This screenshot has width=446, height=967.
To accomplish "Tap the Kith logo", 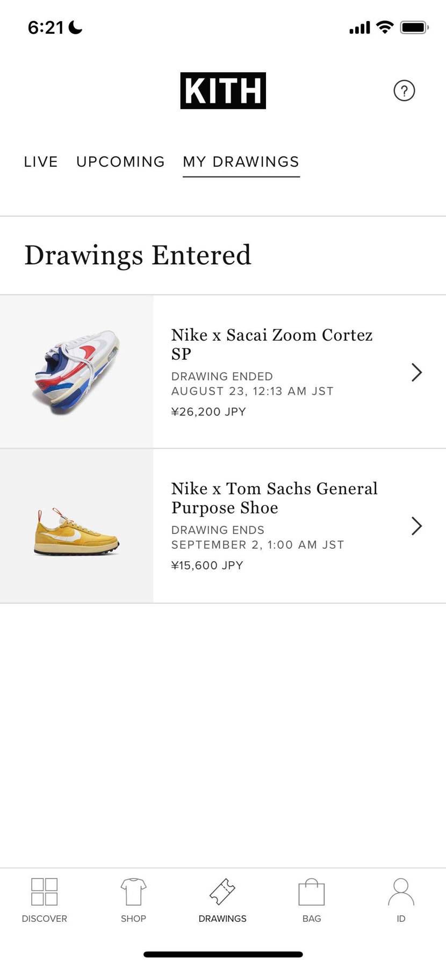I will pos(223,90).
